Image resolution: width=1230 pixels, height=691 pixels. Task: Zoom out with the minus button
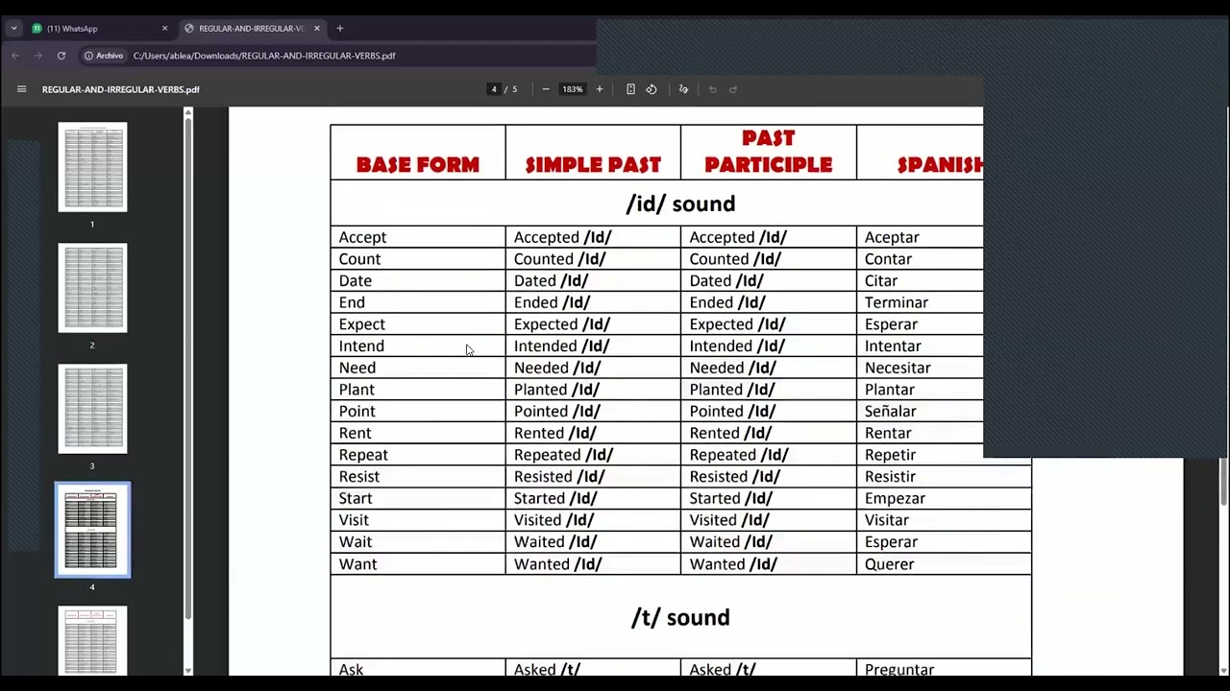coord(546,89)
